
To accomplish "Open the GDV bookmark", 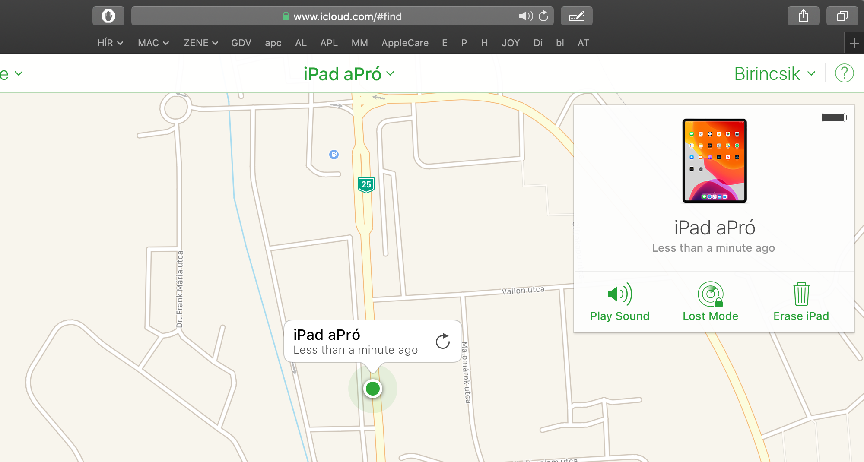I will pos(241,43).
